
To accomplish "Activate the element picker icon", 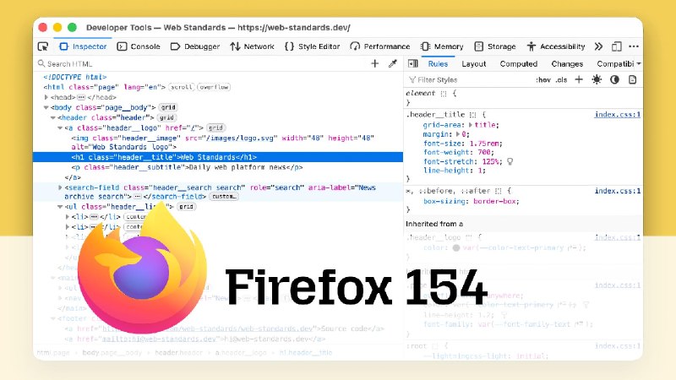I will click(x=43, y=46).
